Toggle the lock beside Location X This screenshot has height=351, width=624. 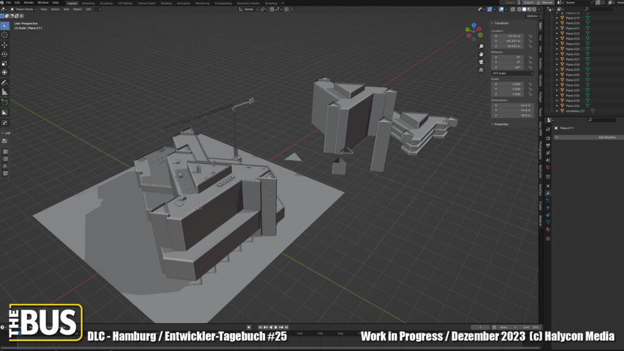(x=530, y=36)
